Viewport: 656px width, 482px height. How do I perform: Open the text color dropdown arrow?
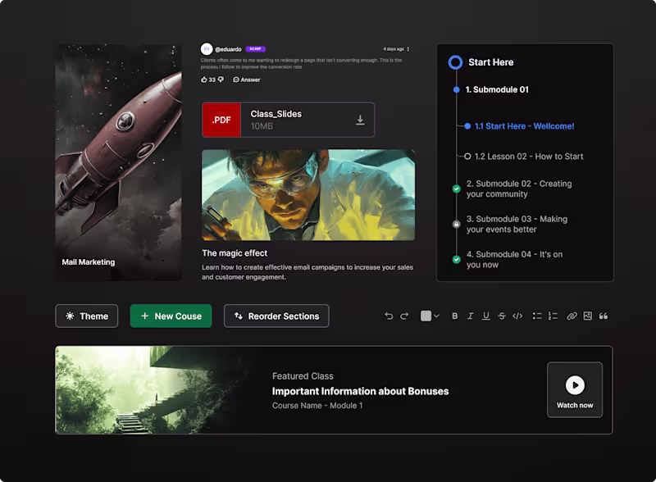tap(437, 316)
